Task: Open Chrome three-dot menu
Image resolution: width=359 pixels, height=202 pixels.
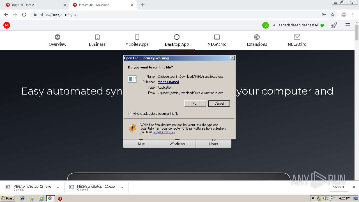Action: pos(353,15)
